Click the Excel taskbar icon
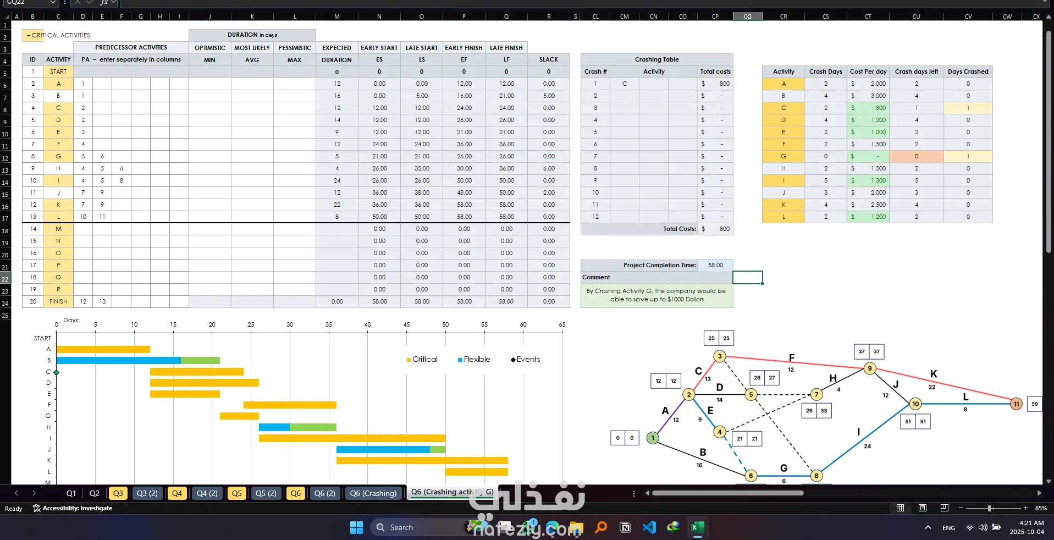This screenshot has width=1054, height=540. click(698, 527)
